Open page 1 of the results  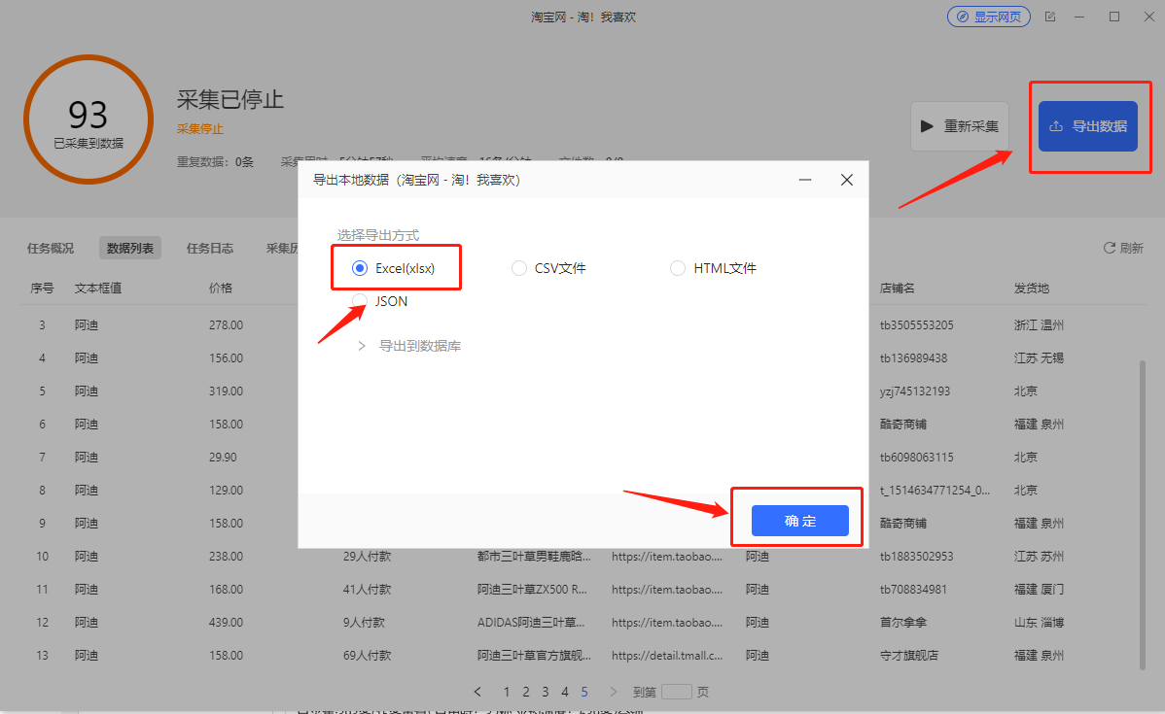pyautogui.click(x=507, y=692)
